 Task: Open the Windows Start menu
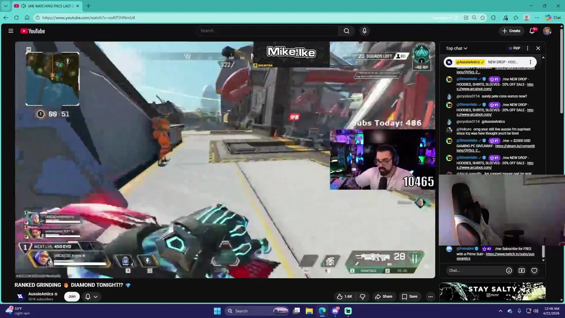point(217,311)
